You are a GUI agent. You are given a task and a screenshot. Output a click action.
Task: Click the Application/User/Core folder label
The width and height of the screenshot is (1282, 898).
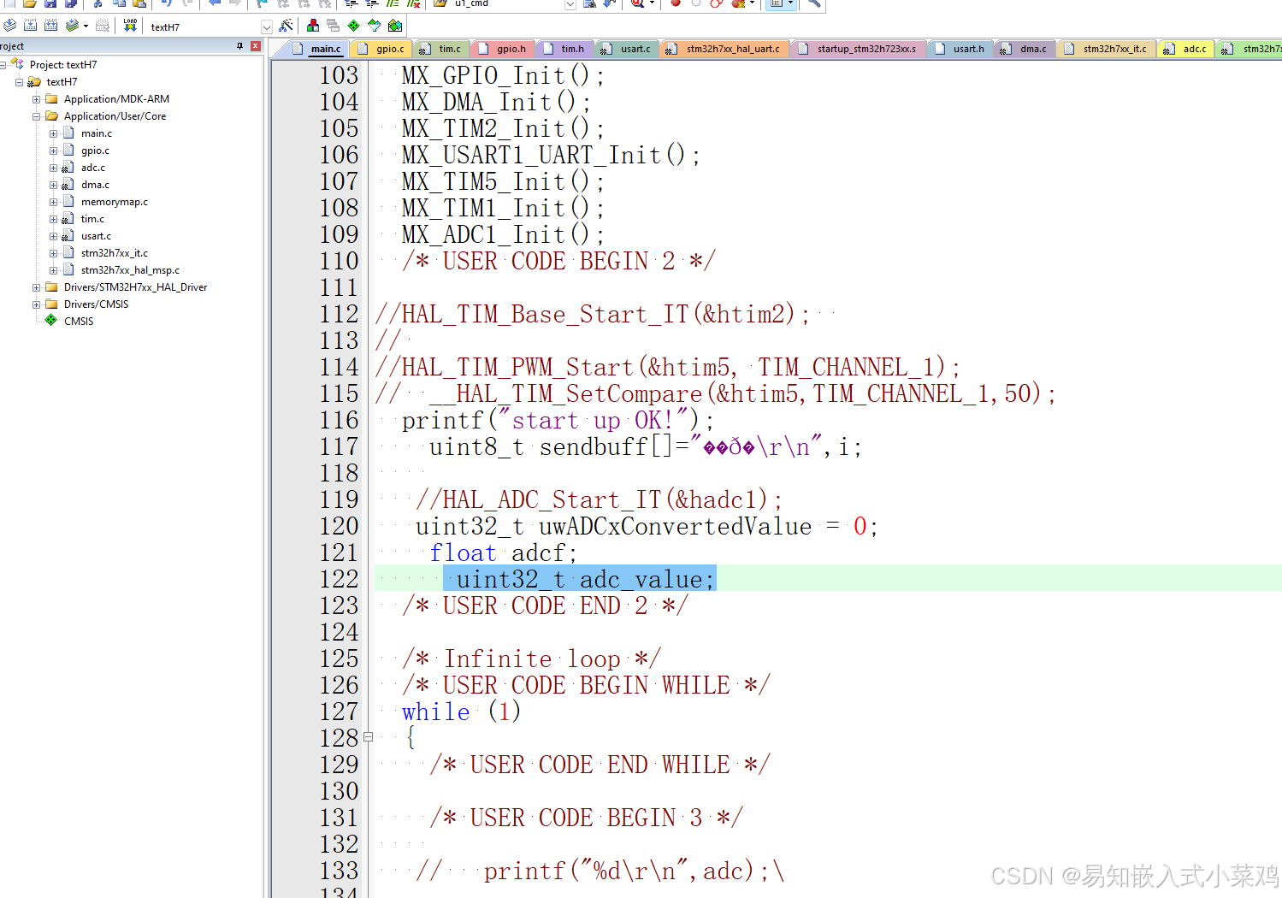[115, 116]
